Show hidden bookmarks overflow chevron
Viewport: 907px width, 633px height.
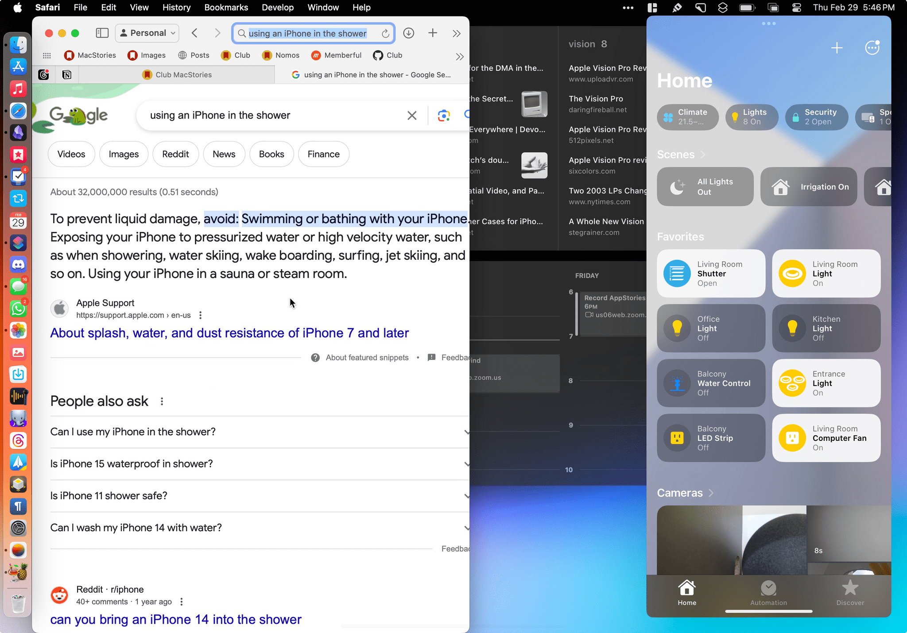[460, 56]
